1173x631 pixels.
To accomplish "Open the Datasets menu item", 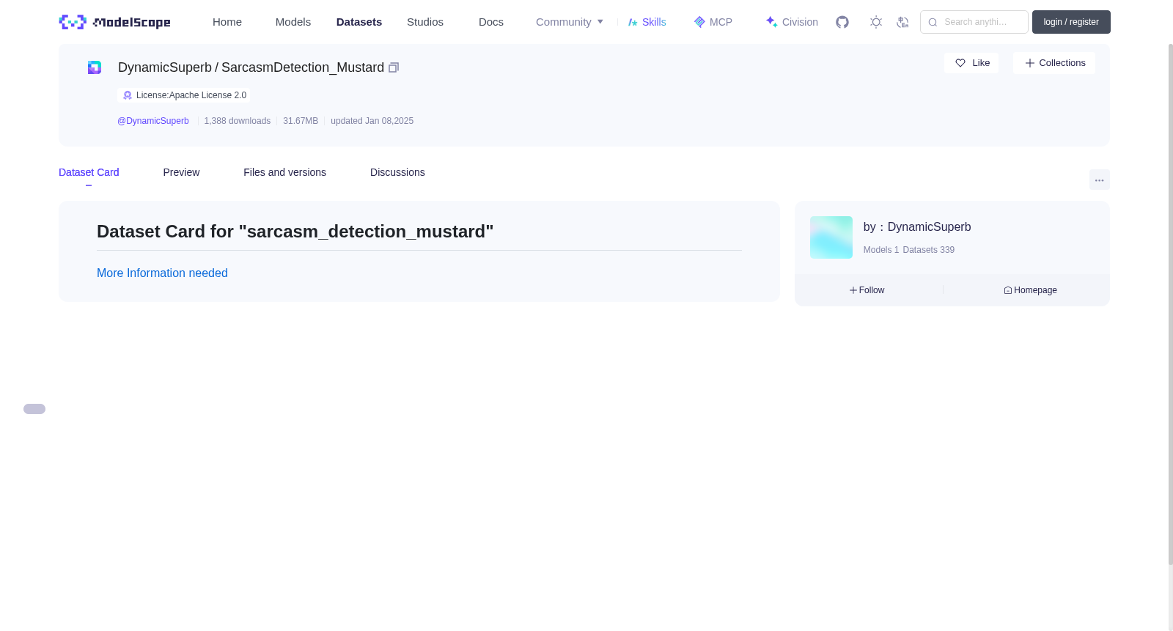I will point(359,22).
